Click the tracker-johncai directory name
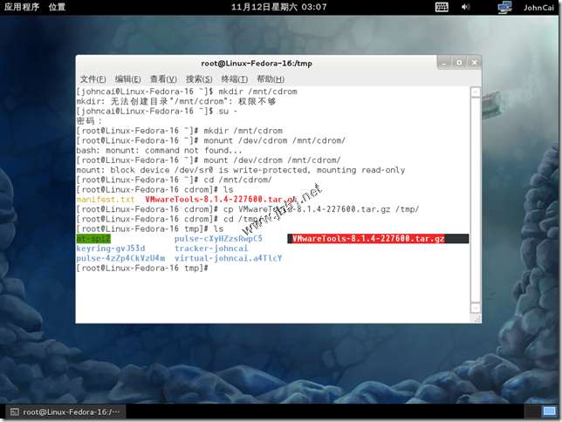 pos(211,248)
